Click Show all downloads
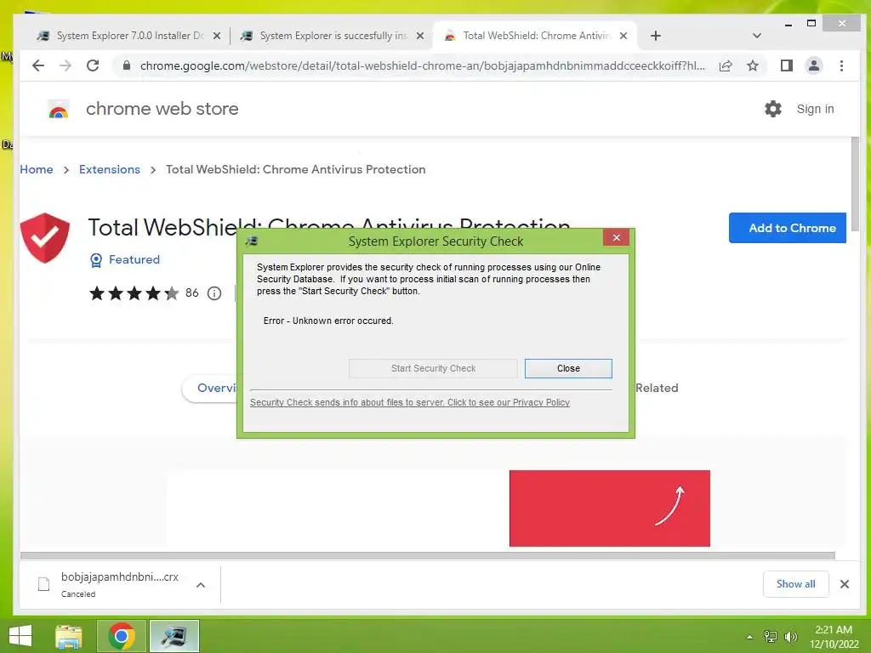 tap(795, 583)
